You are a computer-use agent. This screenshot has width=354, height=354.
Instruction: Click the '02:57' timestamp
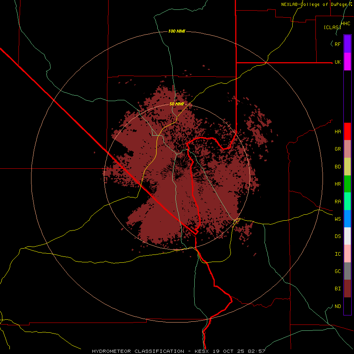[257, 351]
